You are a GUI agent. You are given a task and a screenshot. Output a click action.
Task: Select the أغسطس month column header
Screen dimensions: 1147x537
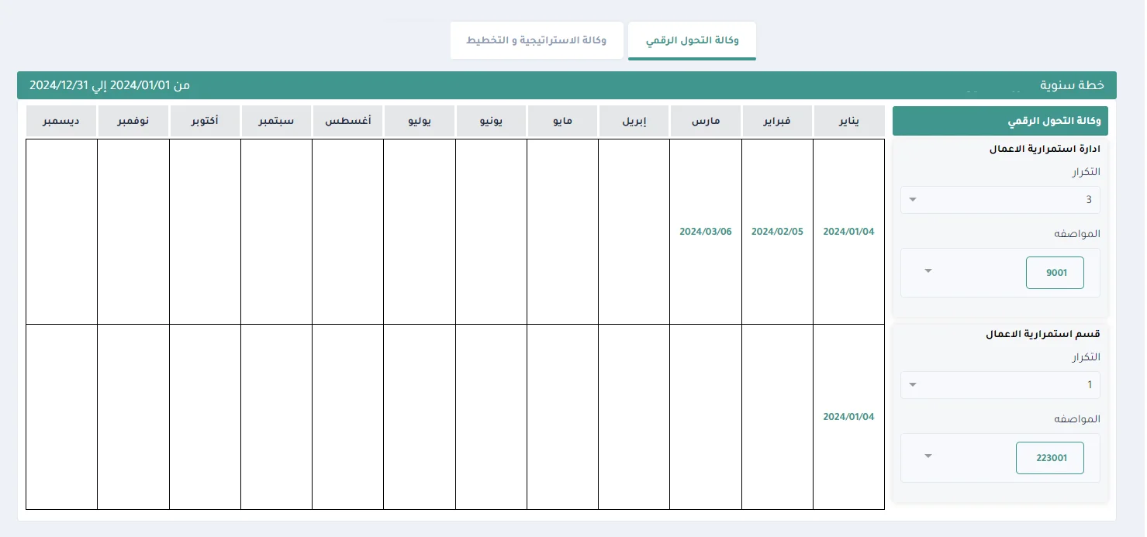pos(347,122)
